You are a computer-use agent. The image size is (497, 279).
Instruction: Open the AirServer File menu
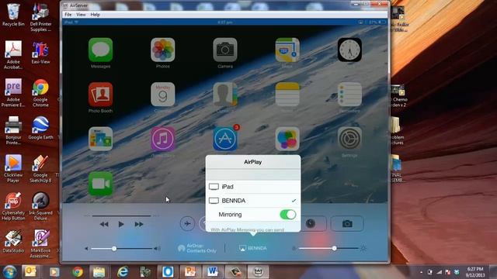[x=68, y=15]
